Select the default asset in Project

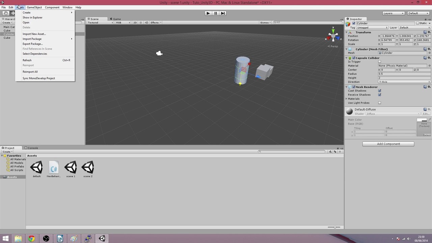[x=36, y=169]
